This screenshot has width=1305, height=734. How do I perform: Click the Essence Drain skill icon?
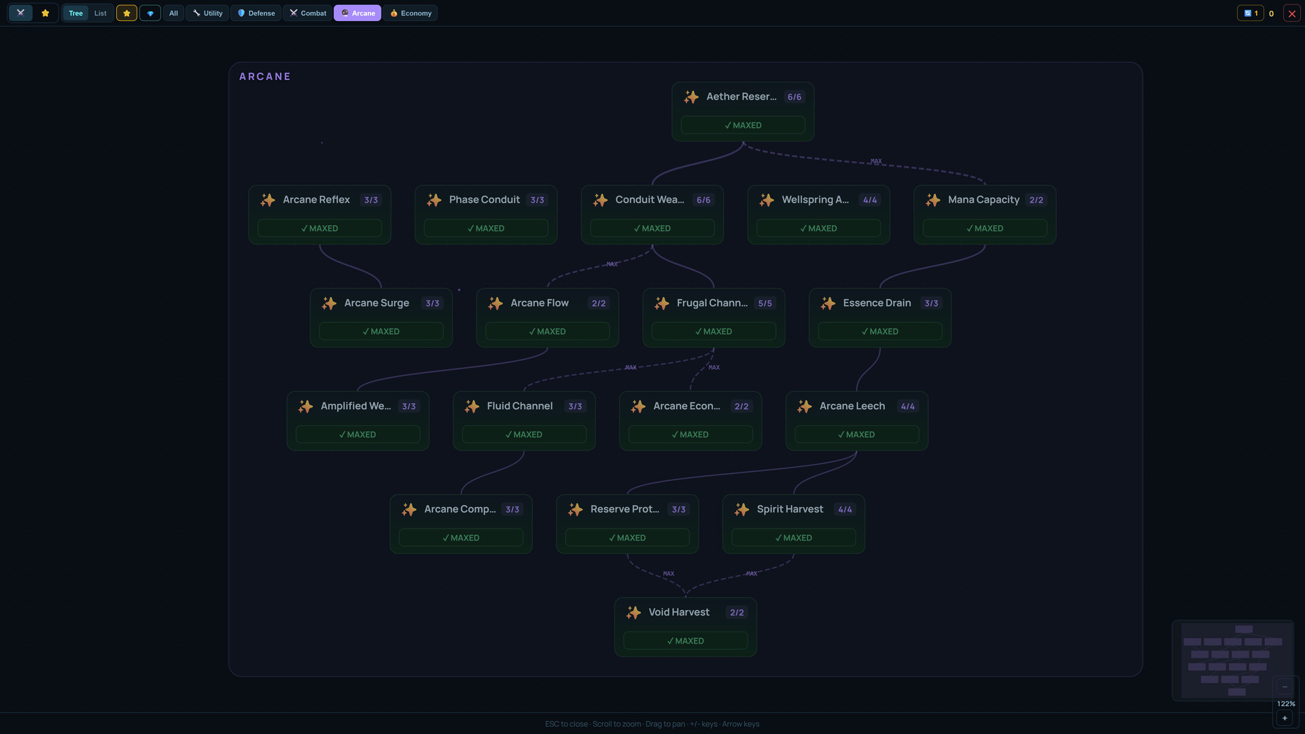pyautogui.click(x=828, y=303)
